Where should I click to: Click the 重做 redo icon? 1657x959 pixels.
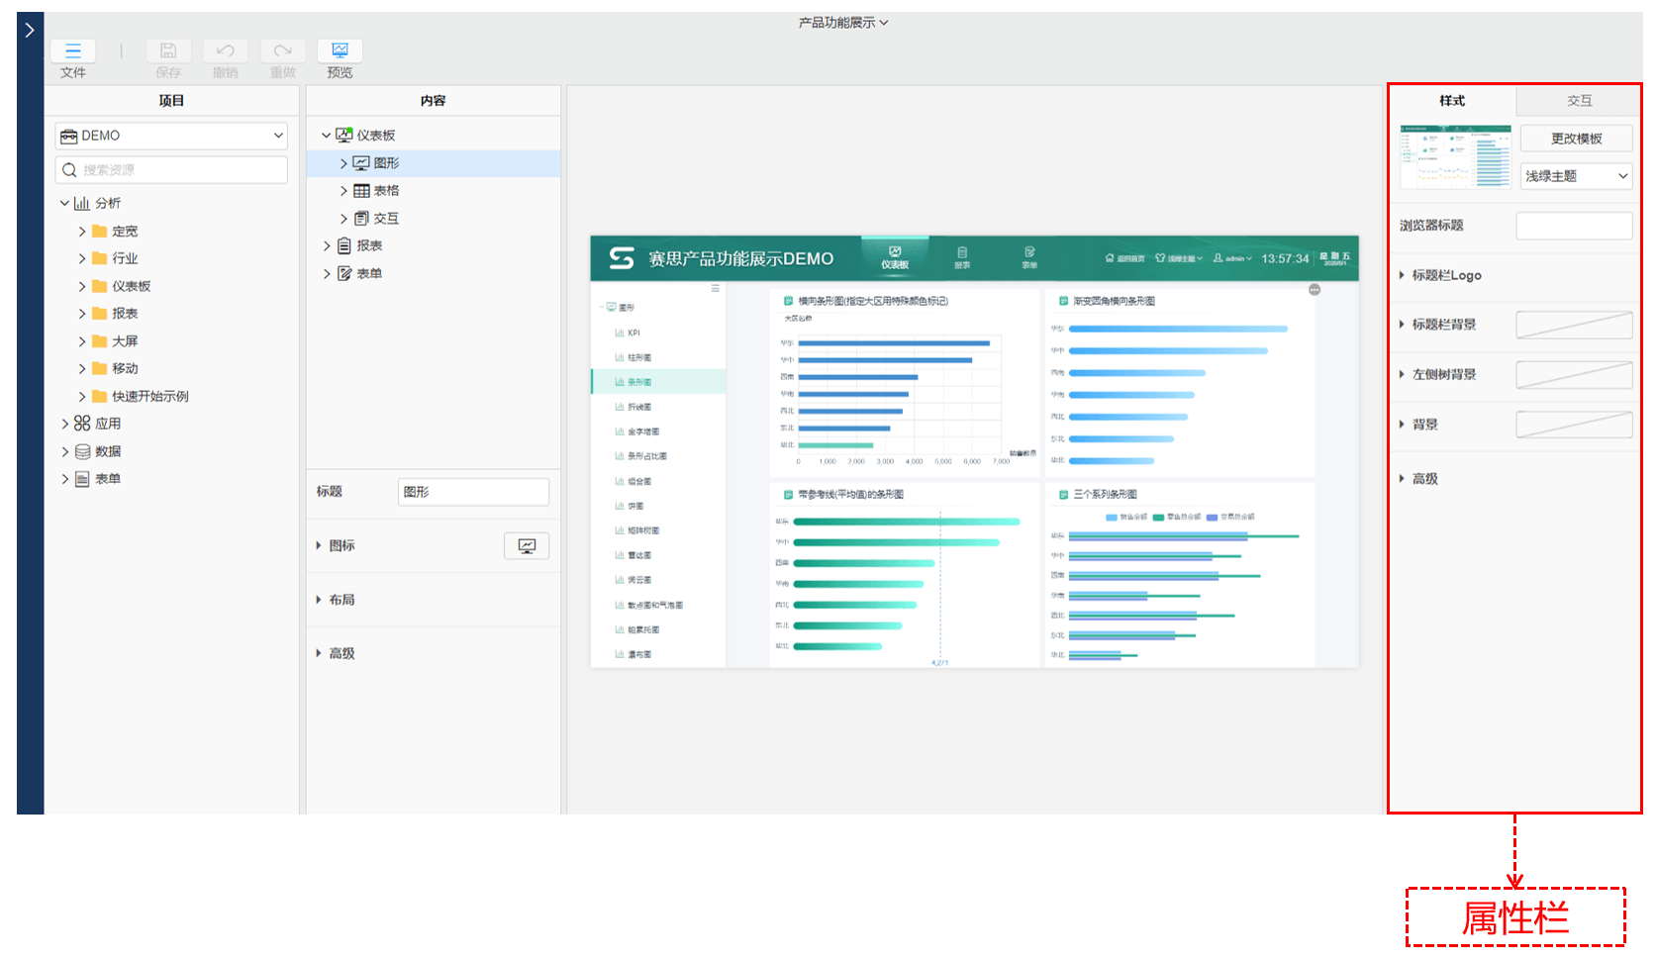pos(283,51)
